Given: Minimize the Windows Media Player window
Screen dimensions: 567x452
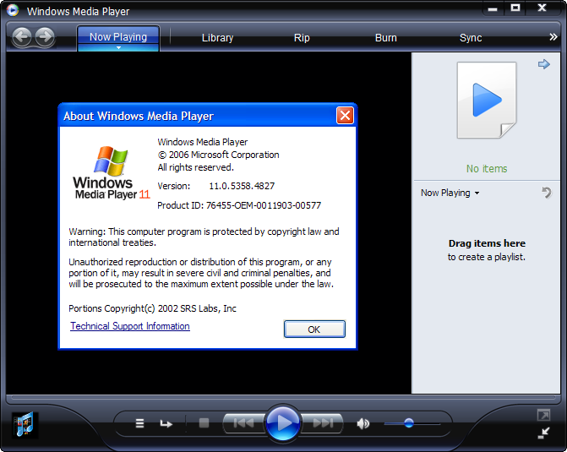Looking at the screenshot, I should pyautogui.click(x=493, y=8).
